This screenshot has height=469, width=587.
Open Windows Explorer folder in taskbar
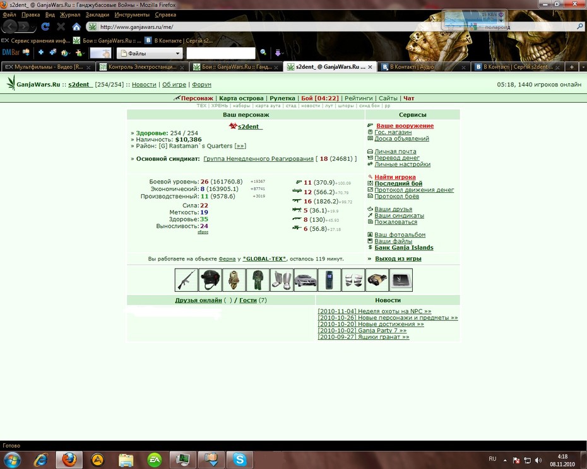[126, 460]
